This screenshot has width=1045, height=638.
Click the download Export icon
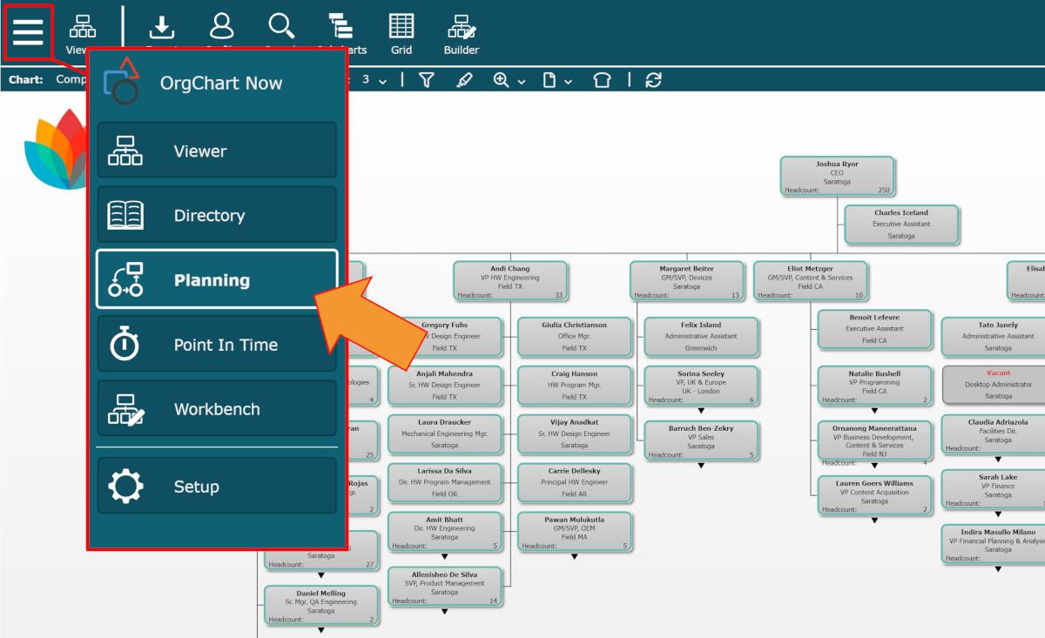(x=162, y=28)
